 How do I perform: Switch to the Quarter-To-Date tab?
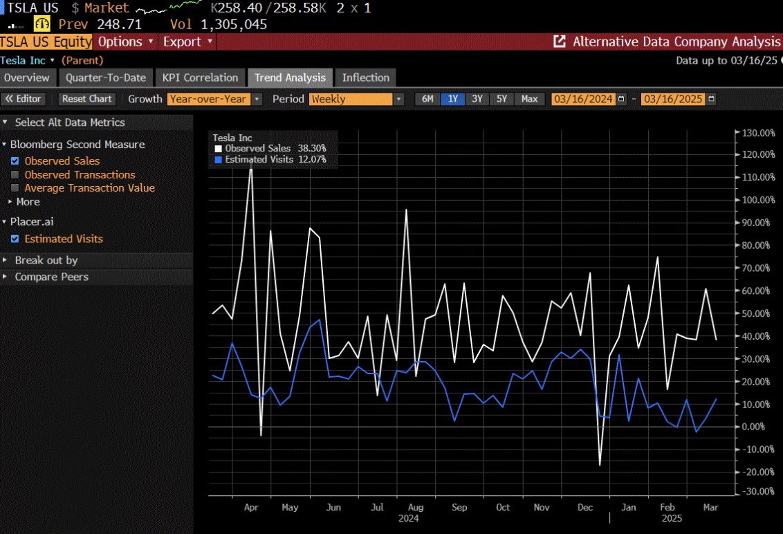(106, 77)
